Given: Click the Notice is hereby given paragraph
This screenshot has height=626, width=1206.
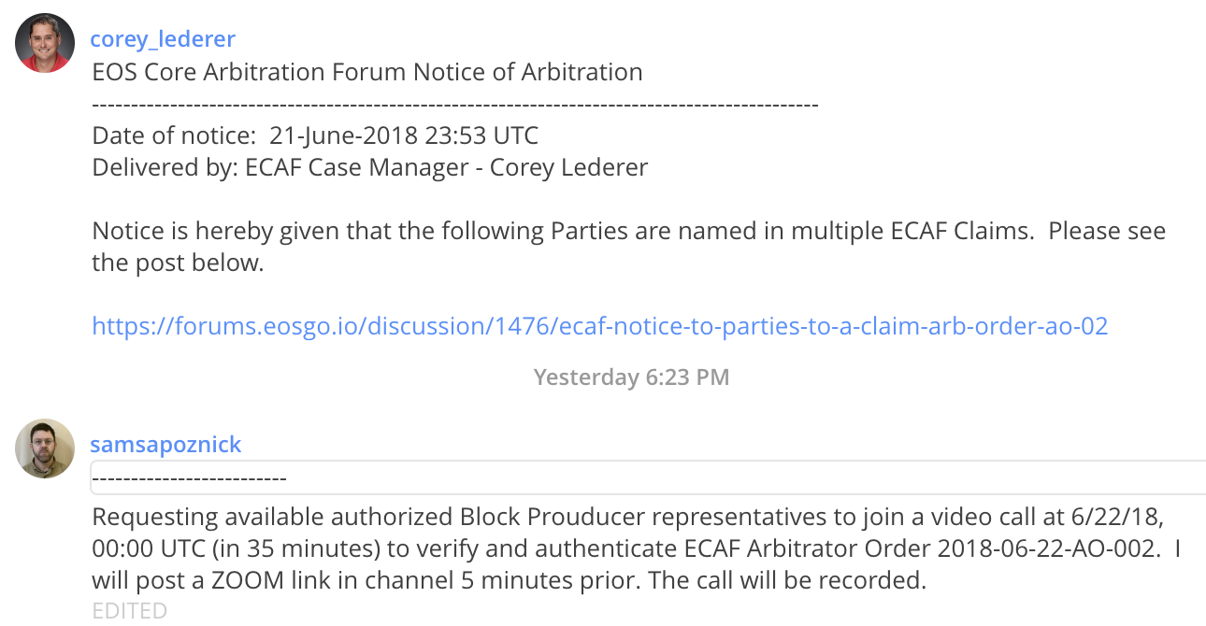Looking at the screenshot, I should (x=628, y=247).
